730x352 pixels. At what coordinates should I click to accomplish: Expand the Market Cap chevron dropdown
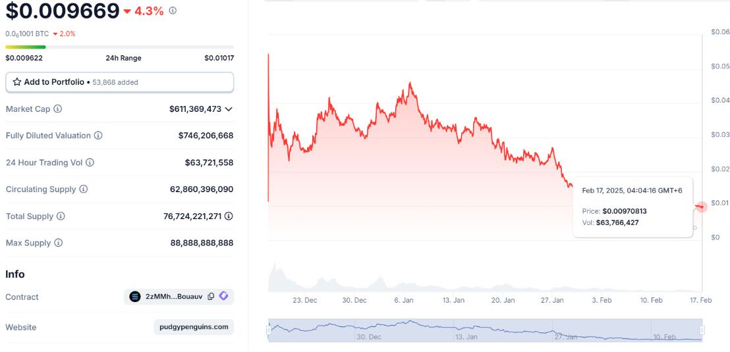coord(229,109)
